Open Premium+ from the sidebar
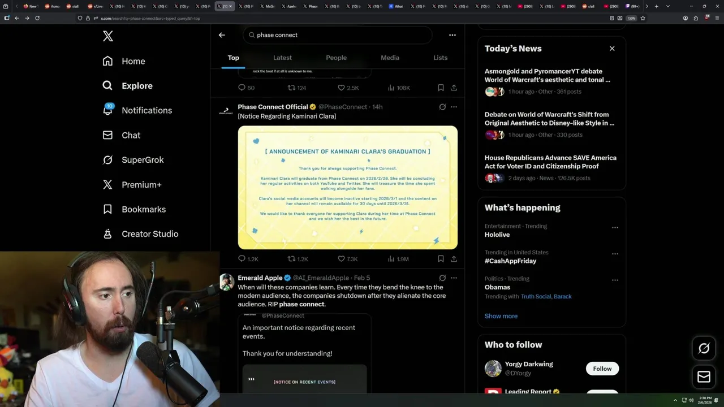724x407 pixels. coord(132,184)
